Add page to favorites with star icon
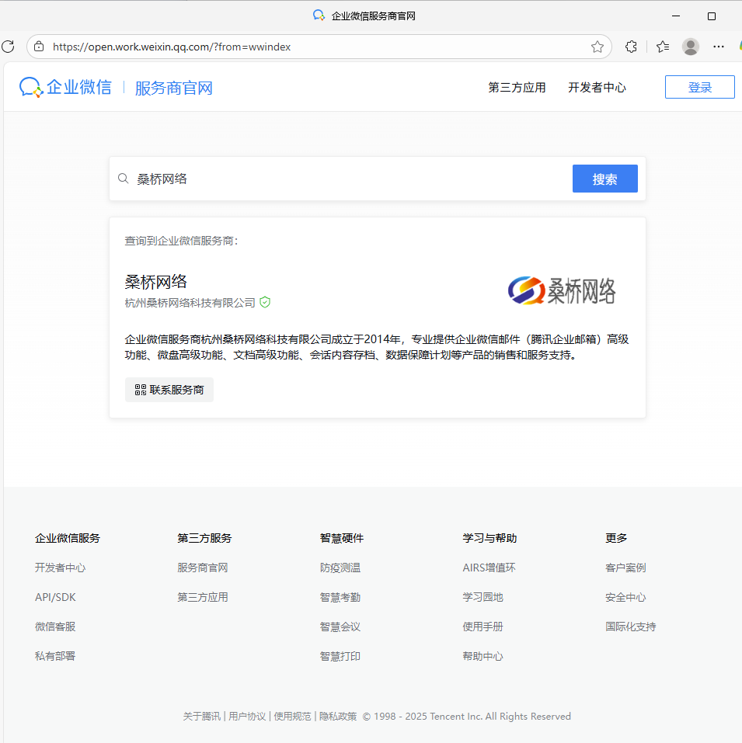This screenshot has height=743, width=742. 597,47
